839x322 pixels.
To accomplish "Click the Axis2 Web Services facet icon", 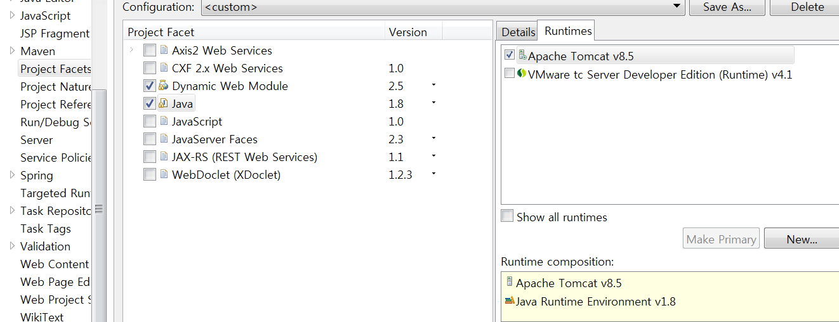I will coord(164,50).
